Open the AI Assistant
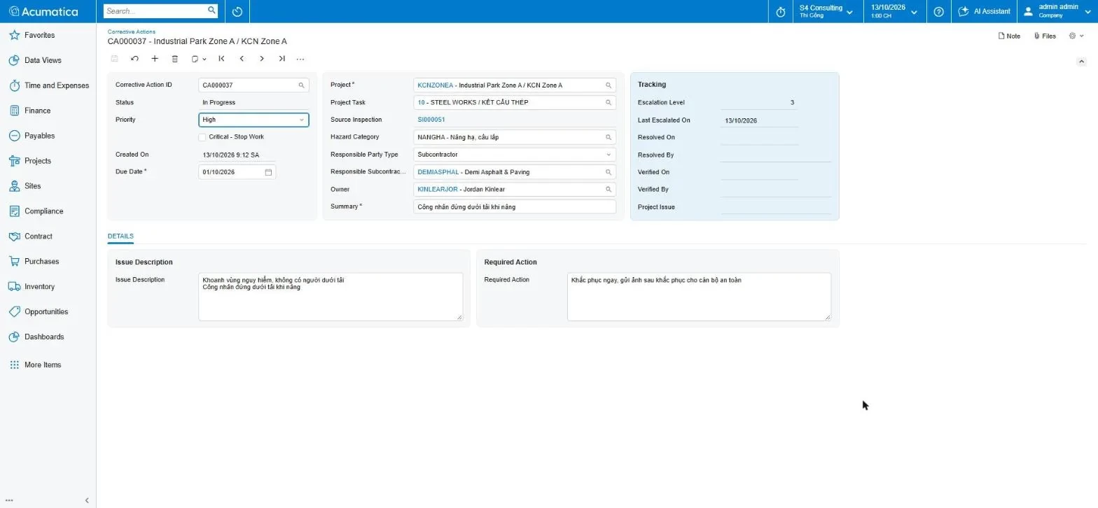1098x508 pixels. point(985,11)
